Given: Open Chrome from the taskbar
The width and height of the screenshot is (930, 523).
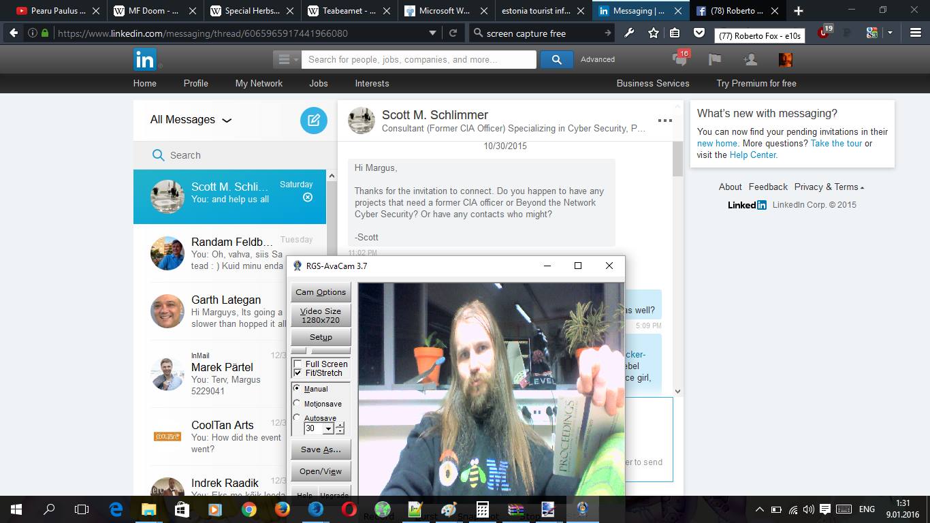Looking at the screenshot, I should (248, 509).
